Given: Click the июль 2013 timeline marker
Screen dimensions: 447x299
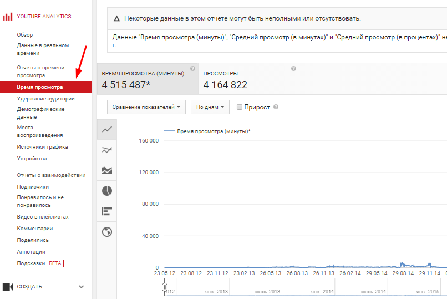Looking at the screenshot, I should coord(267,292).
